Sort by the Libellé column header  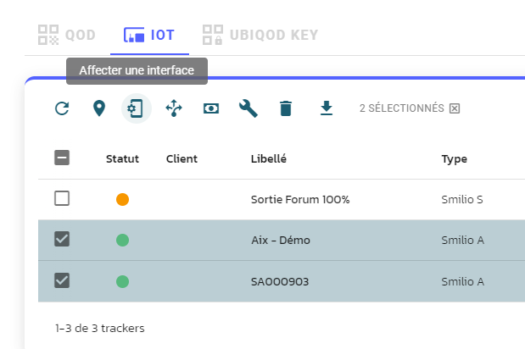click(x=269, y=158)
